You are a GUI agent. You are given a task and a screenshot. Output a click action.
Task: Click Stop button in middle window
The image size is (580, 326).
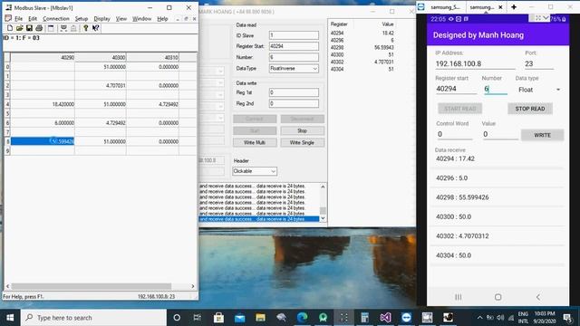coord(302,130)
